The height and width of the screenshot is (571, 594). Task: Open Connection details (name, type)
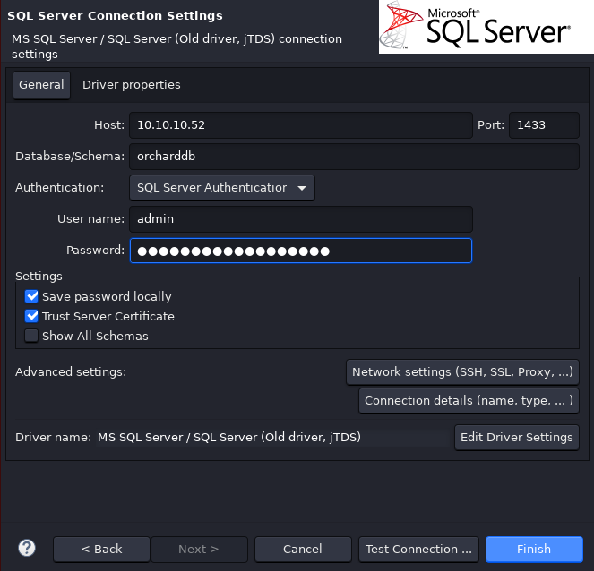[469, 401]
